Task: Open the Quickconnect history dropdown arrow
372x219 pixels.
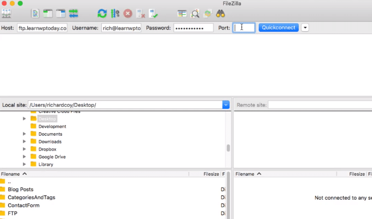Action: click(x=305, y=27)
